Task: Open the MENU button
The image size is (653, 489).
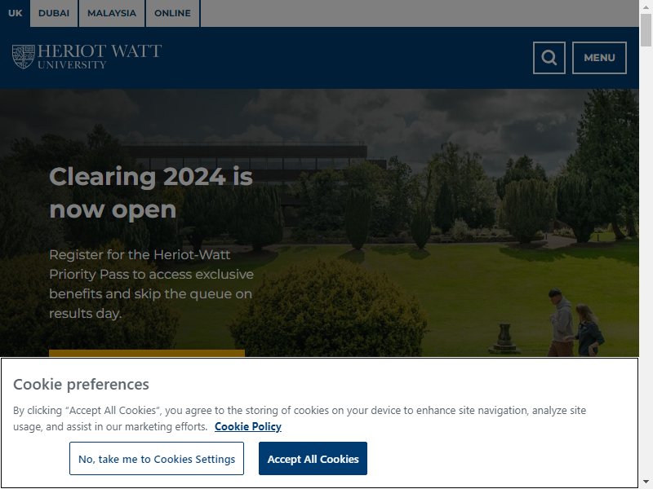Action: 599,58
